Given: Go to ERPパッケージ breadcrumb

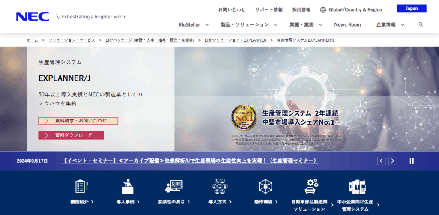Looking at the screenshot, I should [x=150, y=40].
